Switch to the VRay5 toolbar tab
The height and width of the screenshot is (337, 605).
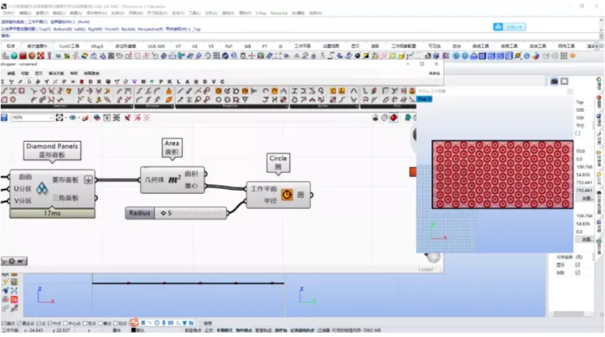point(97,46)
